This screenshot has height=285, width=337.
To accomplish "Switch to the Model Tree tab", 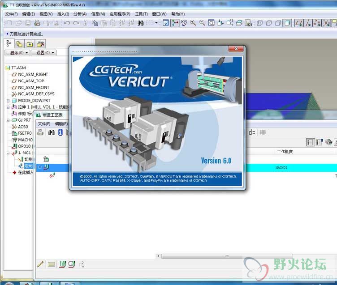I will tap(9, 43).
